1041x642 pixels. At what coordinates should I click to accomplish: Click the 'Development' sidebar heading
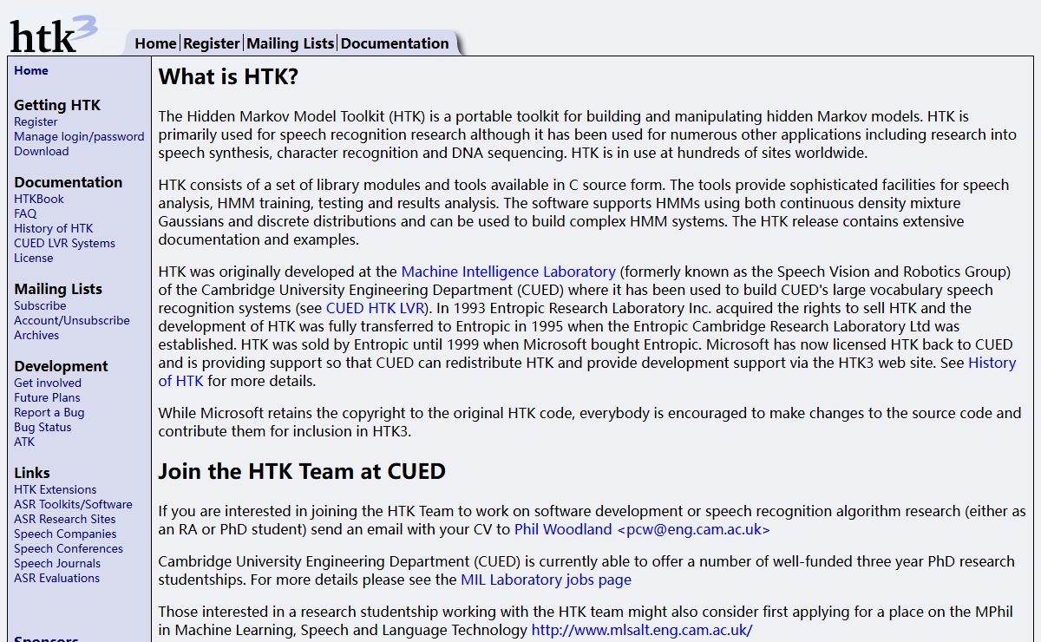(x=61, y=366)
